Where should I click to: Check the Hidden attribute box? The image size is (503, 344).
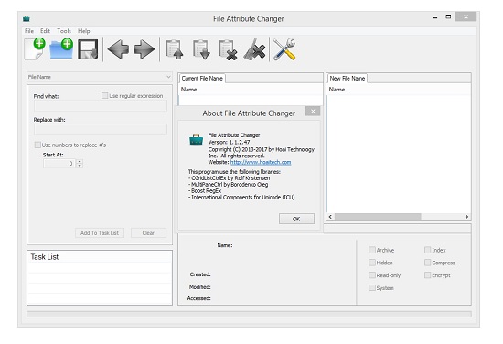372,263
